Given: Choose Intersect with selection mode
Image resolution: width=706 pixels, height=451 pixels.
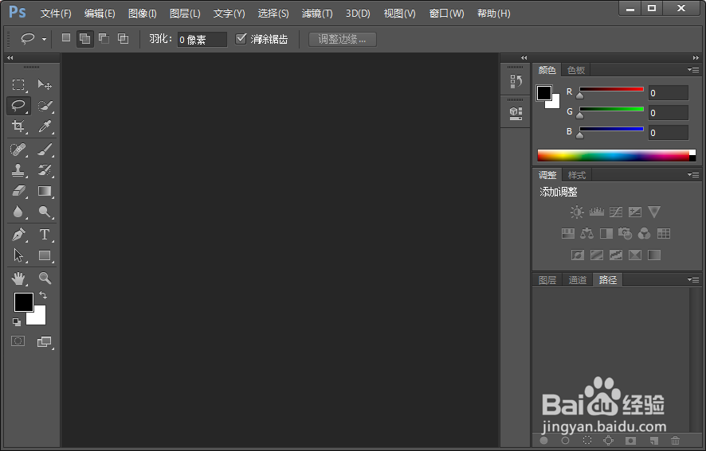Looking at the screenshot, I should click(123, 39).
